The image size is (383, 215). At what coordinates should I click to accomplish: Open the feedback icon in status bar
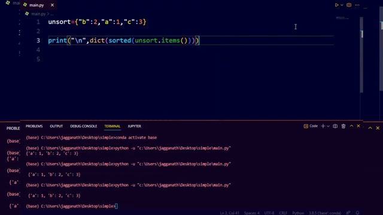348,213
